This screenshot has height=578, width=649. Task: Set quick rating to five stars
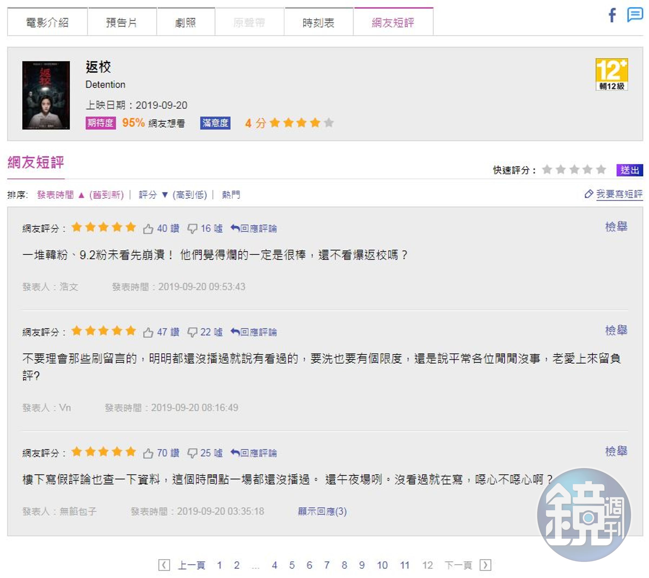[601, 170]
